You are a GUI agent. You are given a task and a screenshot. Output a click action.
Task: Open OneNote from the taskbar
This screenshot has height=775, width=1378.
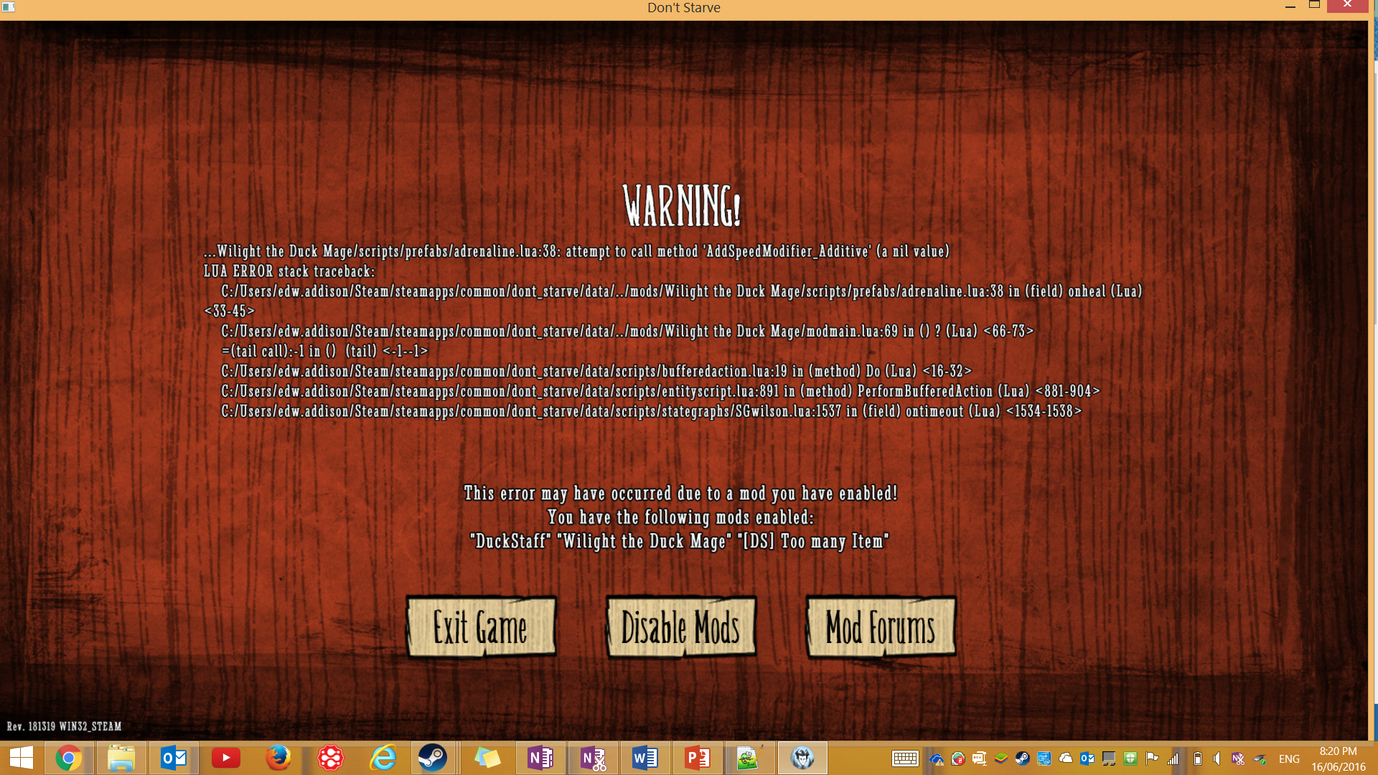540,758
